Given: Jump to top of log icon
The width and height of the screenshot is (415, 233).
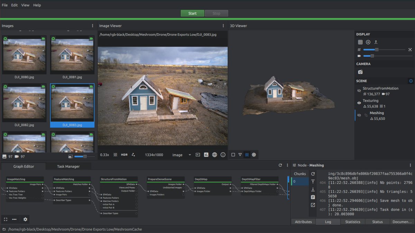Looking at the screenshot, I should 313,182.
